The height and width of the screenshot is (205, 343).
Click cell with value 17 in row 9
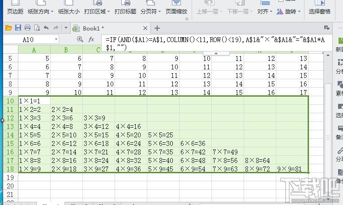(x=292, y=93)
